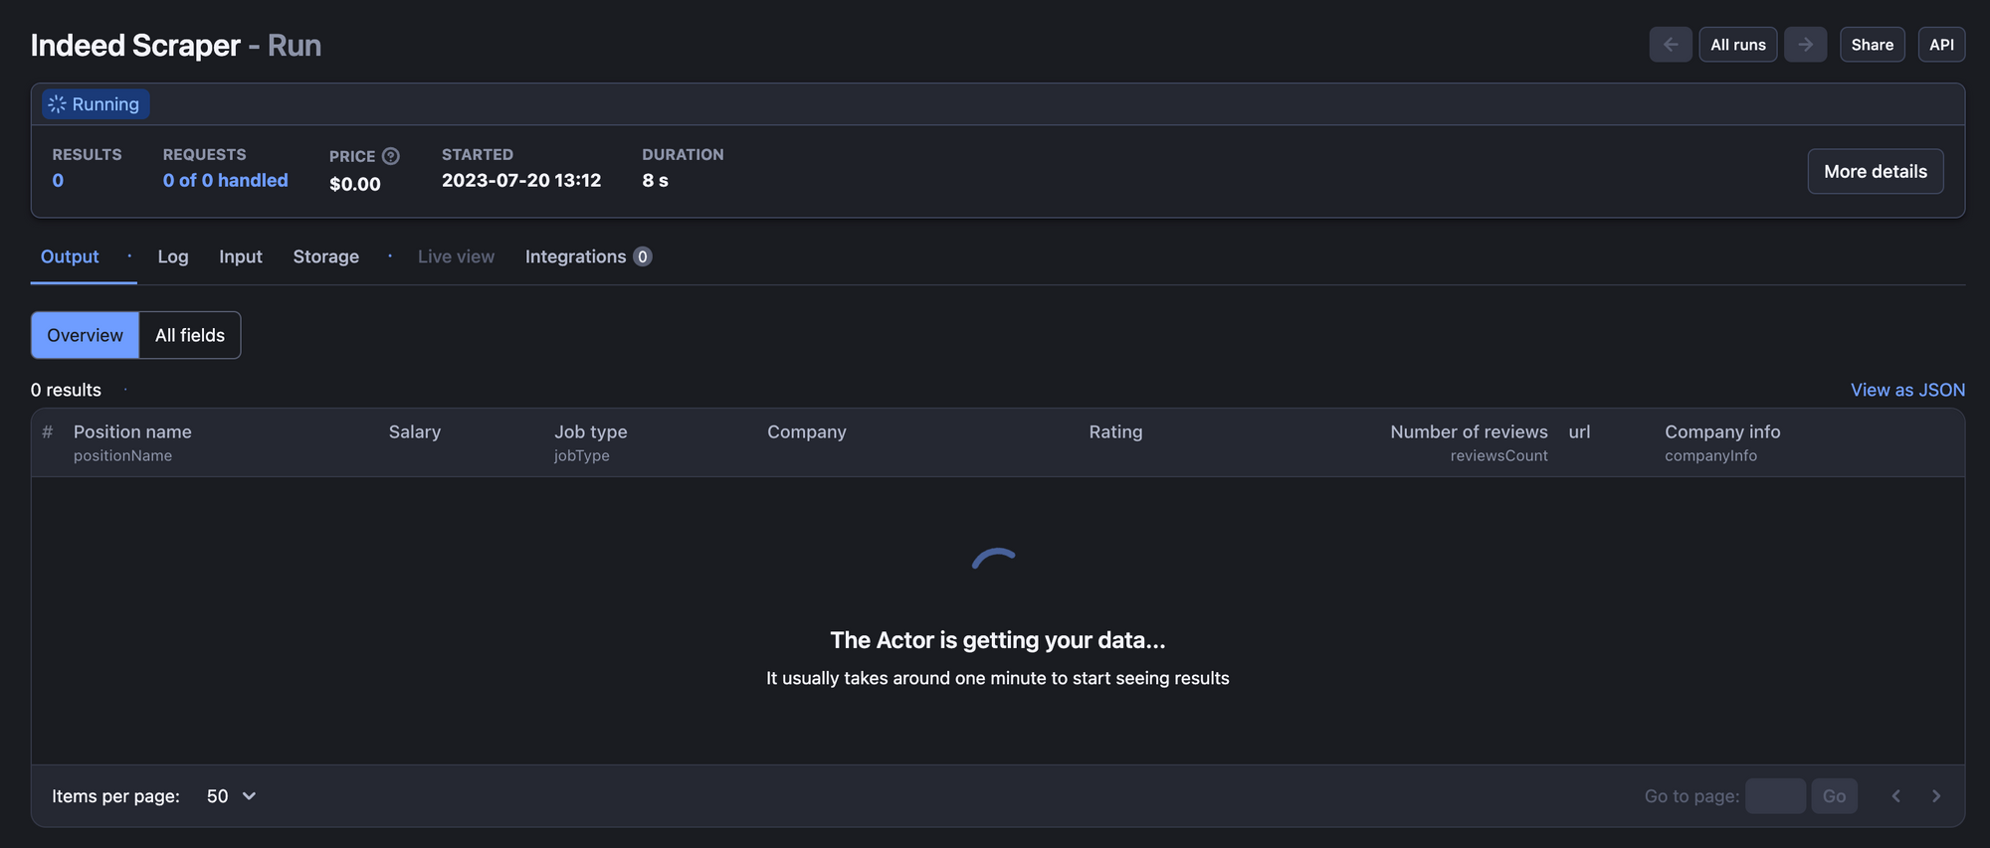Open More details for the run
The image size is (1990, 848).
pos(1876,171)
